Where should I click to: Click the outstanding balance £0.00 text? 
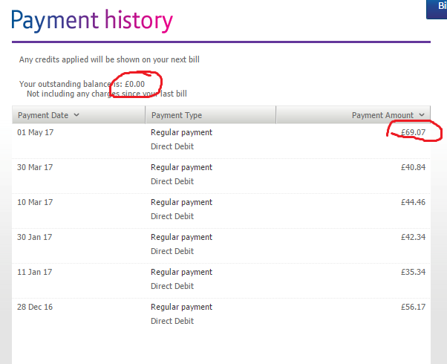coord(134,84)
